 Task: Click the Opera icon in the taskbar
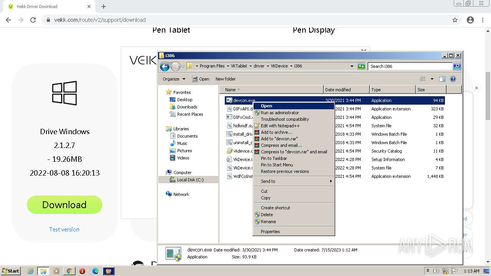[x=82, y=271]
